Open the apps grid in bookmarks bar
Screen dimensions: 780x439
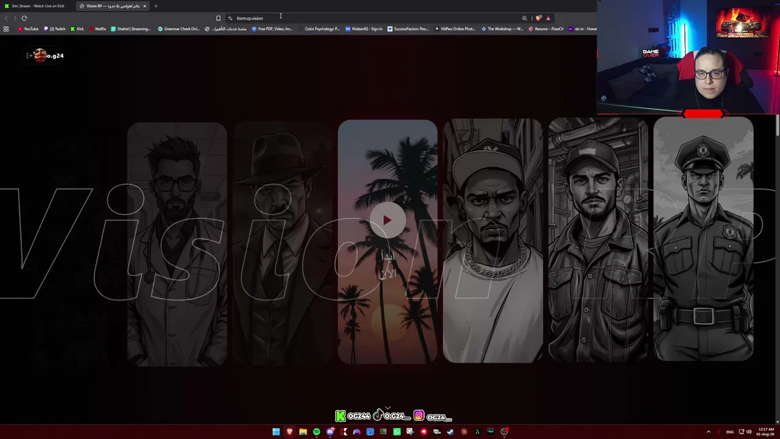6,29
